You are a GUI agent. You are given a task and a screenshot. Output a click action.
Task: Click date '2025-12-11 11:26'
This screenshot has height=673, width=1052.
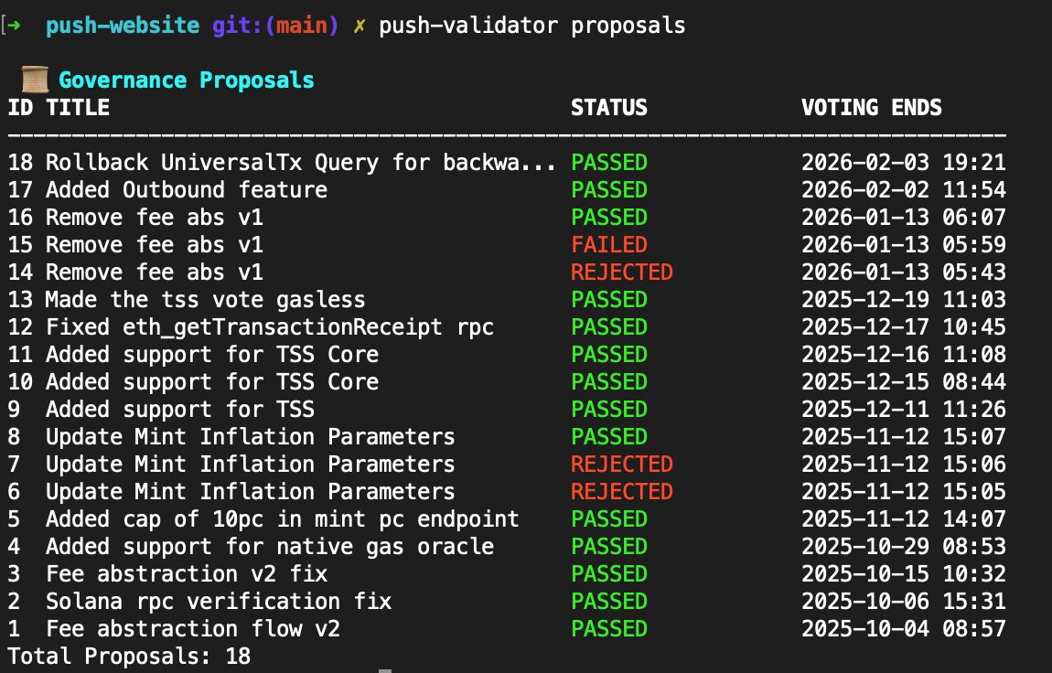904,410
